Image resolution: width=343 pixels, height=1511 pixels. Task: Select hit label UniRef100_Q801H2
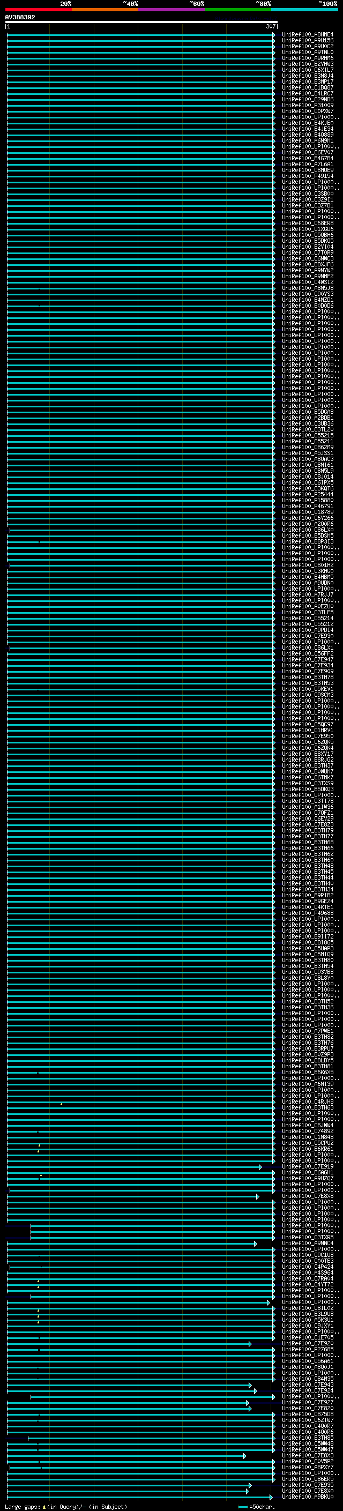308,565
